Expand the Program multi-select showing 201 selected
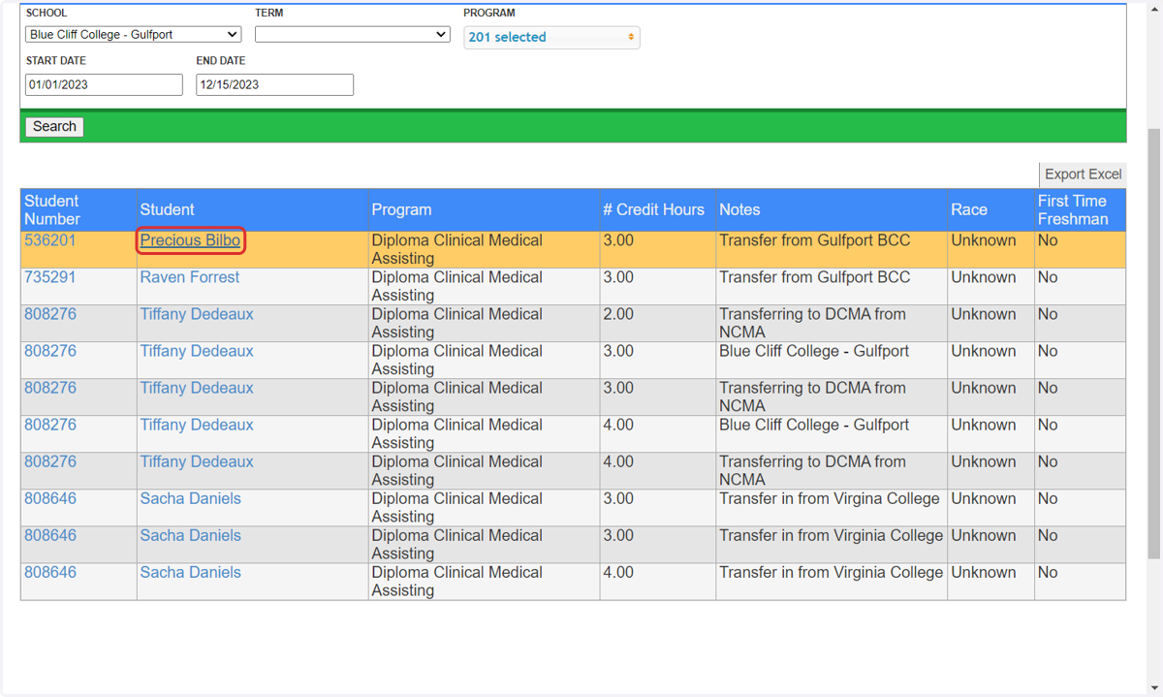 (x=551, y=37)
